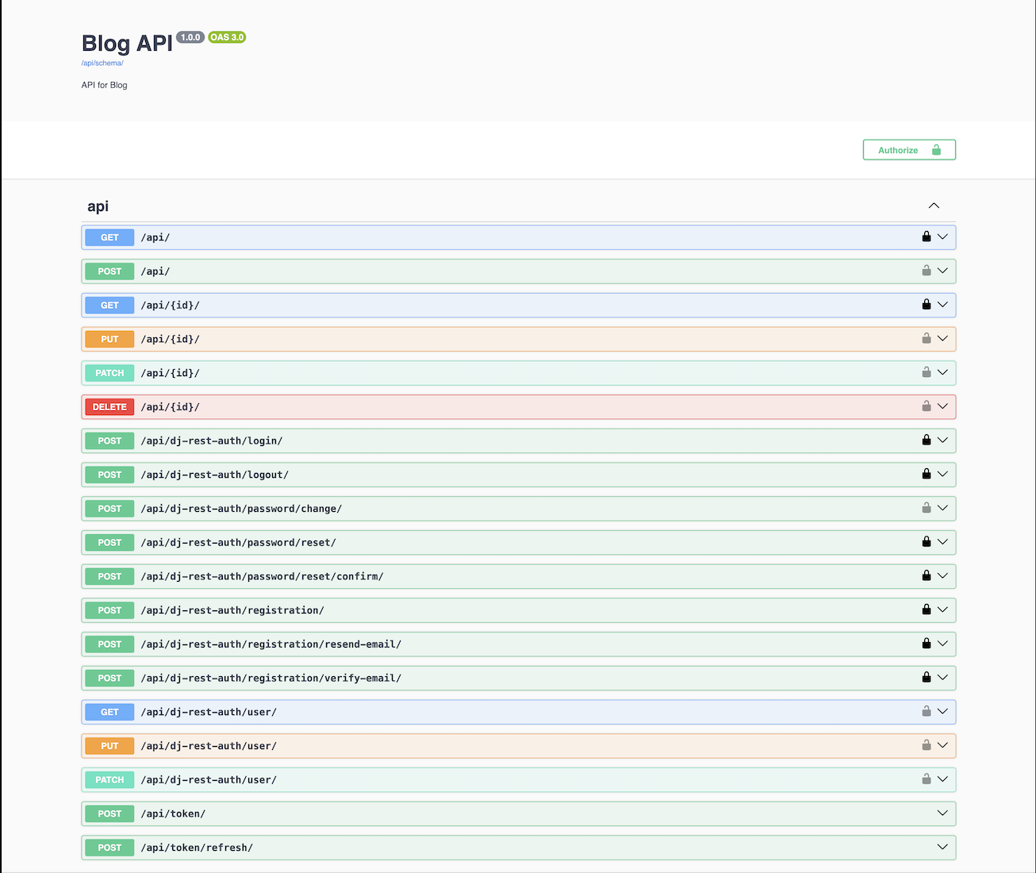Screen dimensions: 1036x873
Task: Click path text /api/dj-rest-auth/login/
Action: [x=212, y=440]
